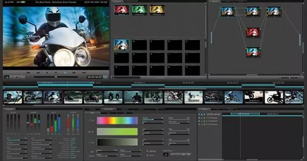This screenshot has height=161, width=307.
Task: Select the top right node in node graph
Action: [x=274, y=12]
